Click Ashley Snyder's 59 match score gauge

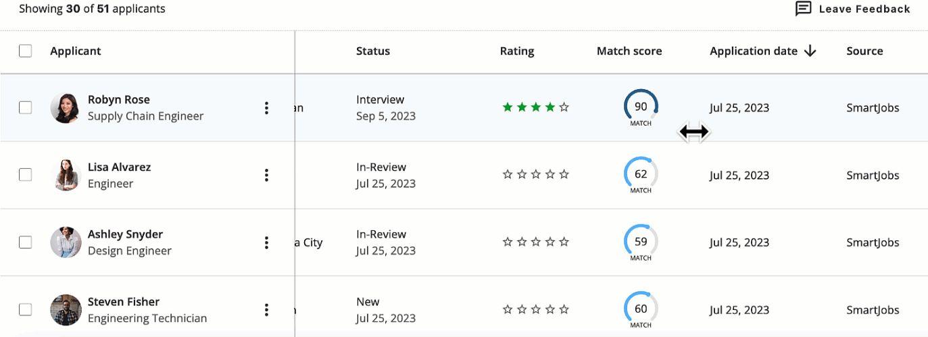pyautogui.click(x=641, y=242)
